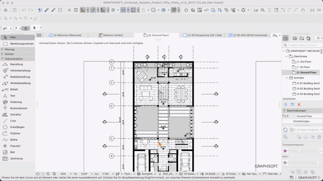
Task: Click the Home icon in the toolbar
Action: click(x=5, y=10)
